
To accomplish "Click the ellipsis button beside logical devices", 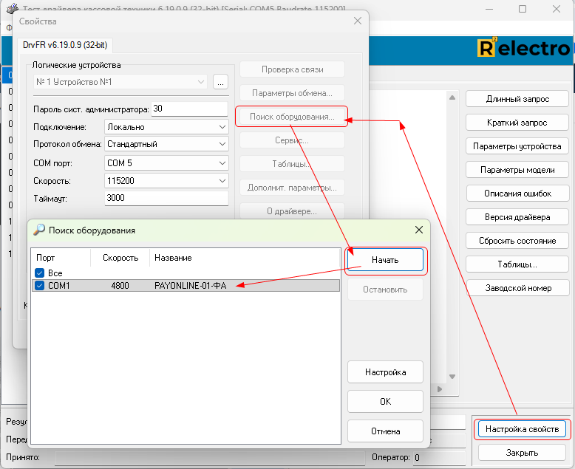I will tap(220, 82).
